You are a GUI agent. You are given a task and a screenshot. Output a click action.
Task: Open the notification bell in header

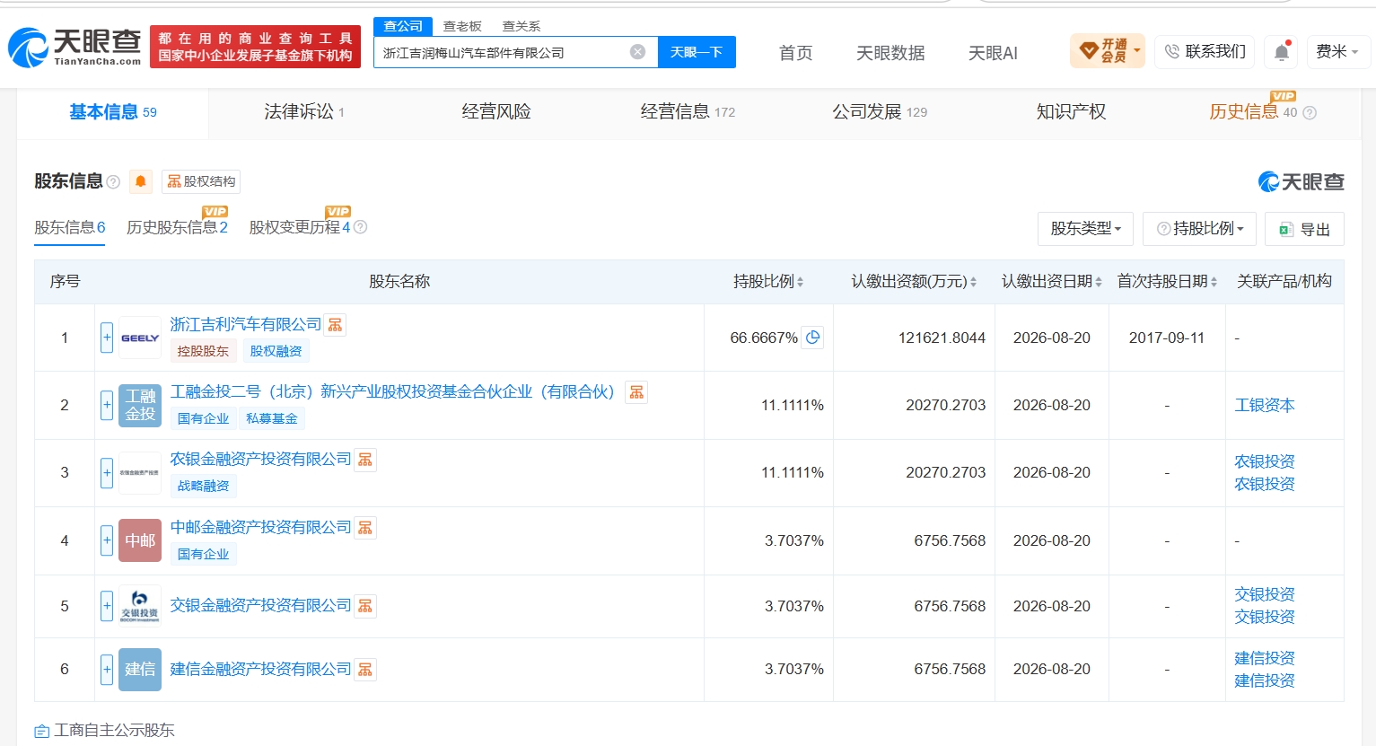point(1282,52)
